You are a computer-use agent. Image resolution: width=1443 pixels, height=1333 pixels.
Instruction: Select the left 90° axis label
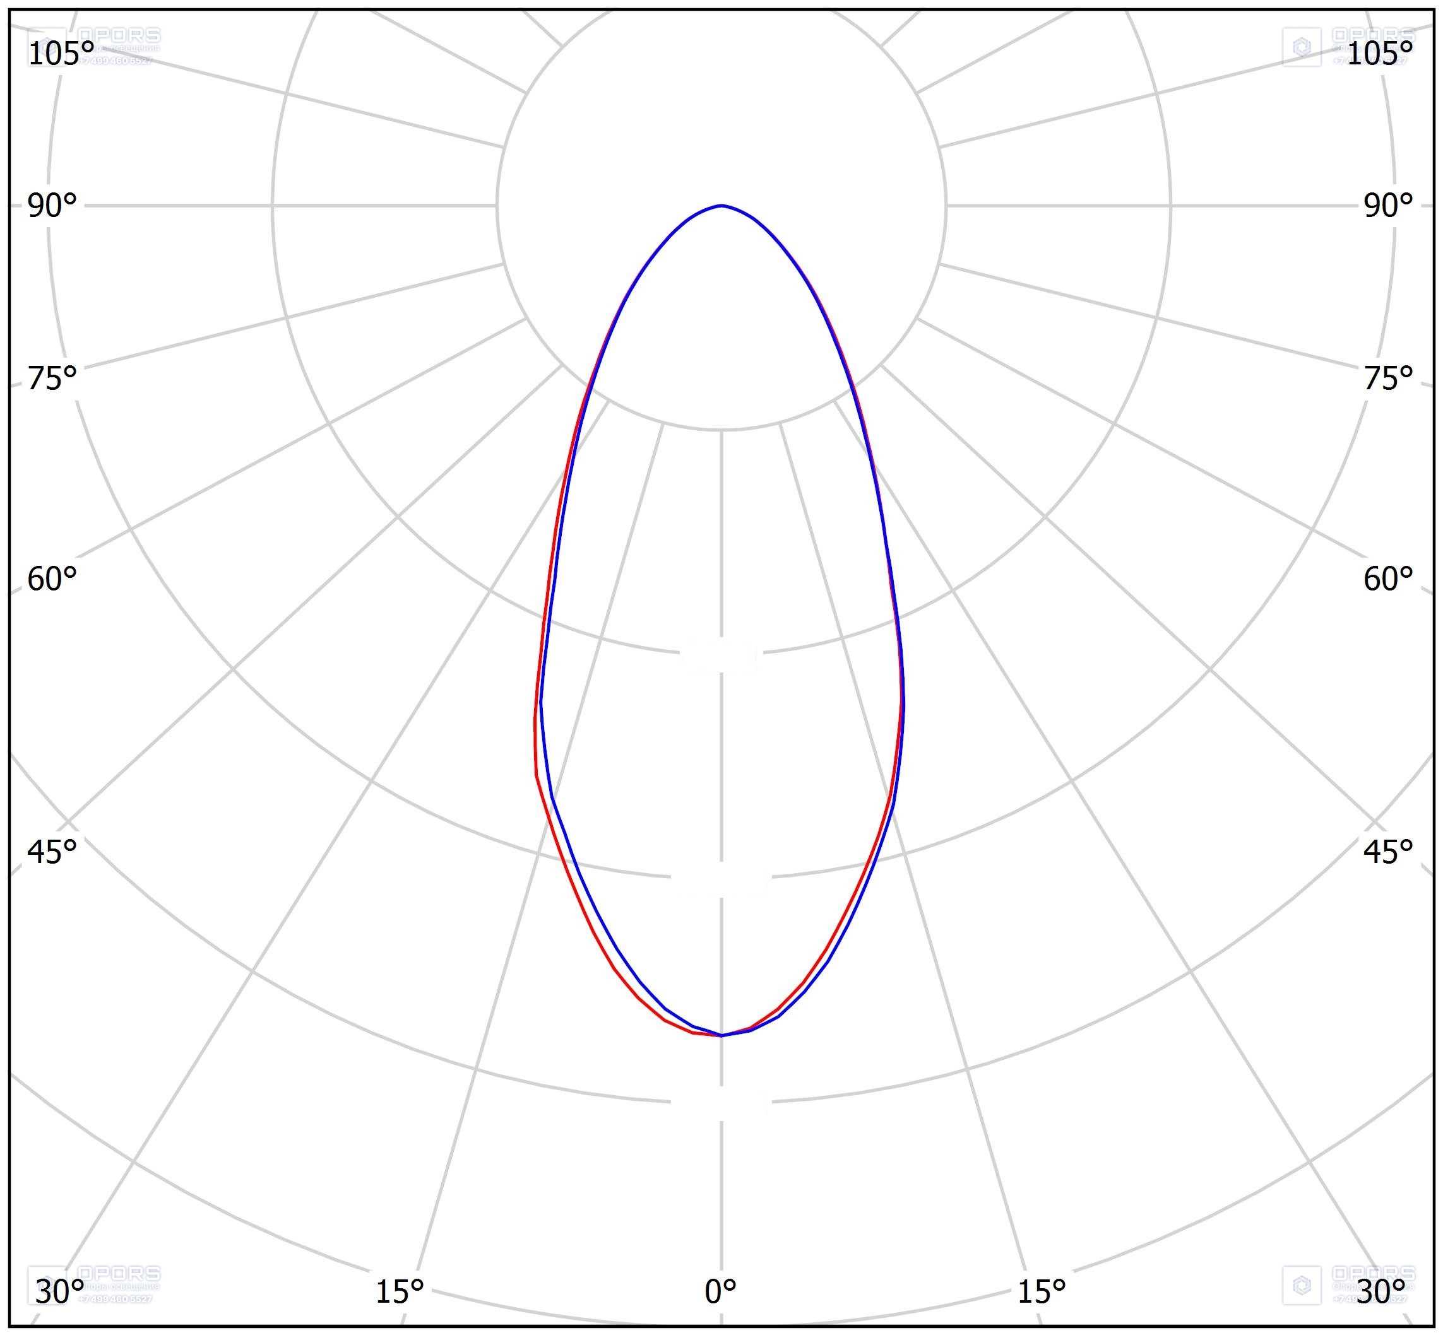(52, 206)
